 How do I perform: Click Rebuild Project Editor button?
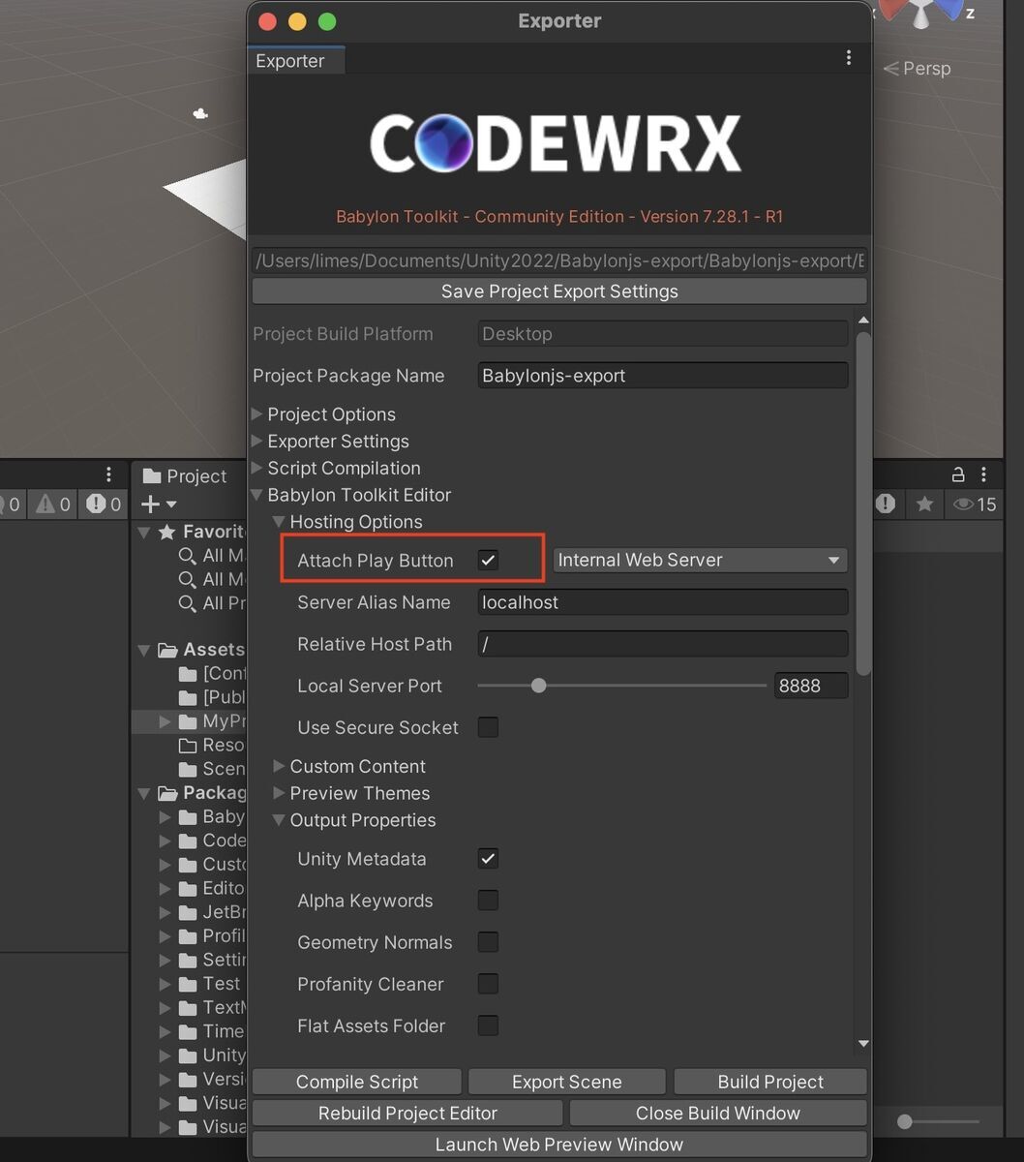[x=407, y=1113]
